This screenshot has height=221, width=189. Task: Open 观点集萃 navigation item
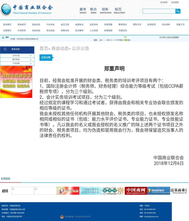79,30
